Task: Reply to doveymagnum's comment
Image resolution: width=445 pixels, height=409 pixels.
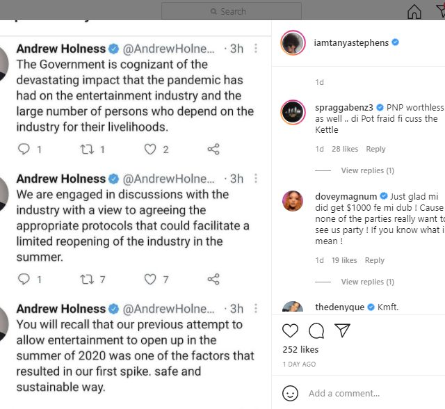Action: pyautogui.click(x=375, y=260)
